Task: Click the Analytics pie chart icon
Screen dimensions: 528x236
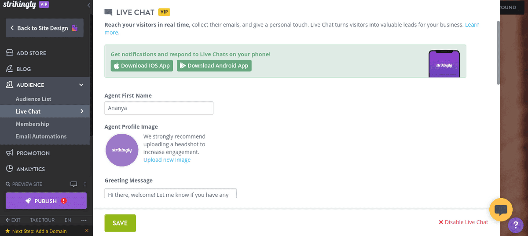Action: point(9,169)
